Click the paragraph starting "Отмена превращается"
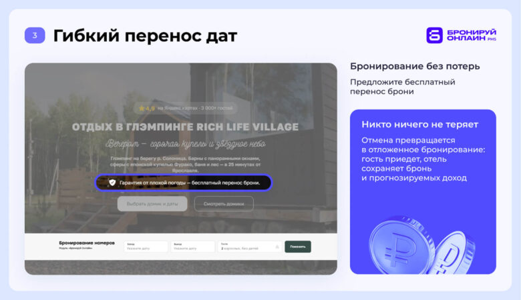The image size is (521, 300). (x=423, y=159)
